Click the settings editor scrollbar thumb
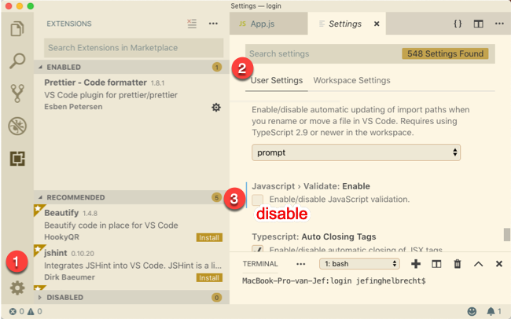The height and width of the screenshot is (319, 511). coord(506,234)
